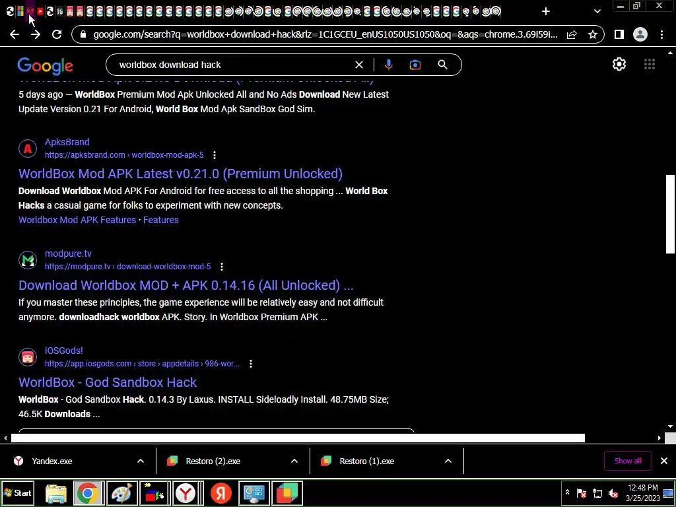Open the Chrome profile avatar menu
The height and width of the screenshot is (507, 676).
640,34
